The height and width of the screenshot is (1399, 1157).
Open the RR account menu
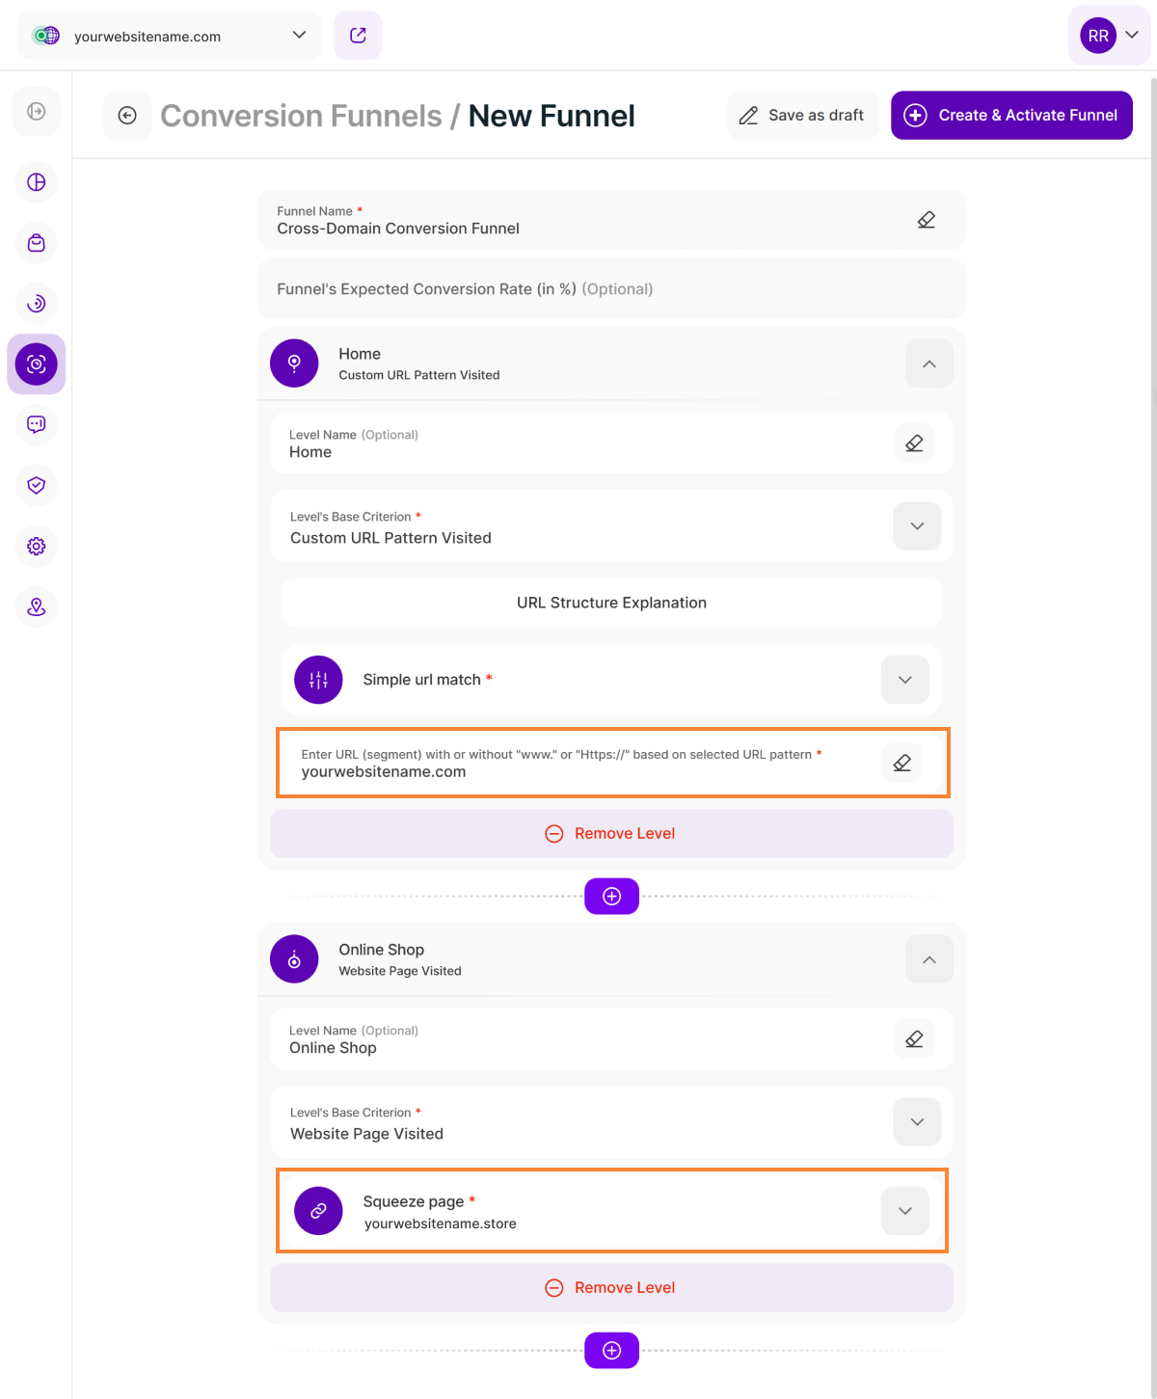pos(1109,35)
